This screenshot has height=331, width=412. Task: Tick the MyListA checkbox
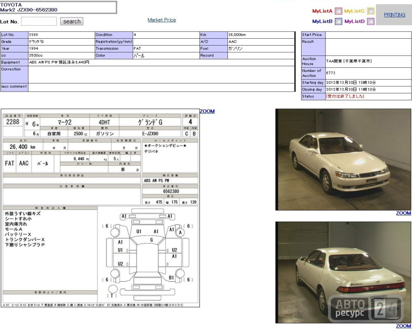point(338,11)
